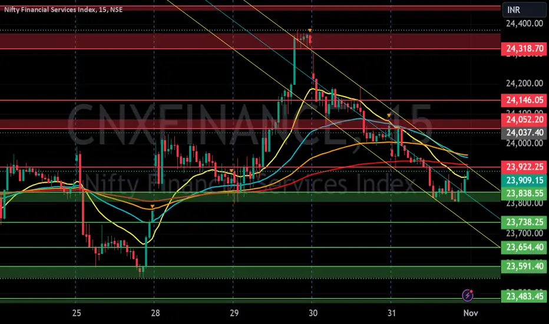Select the 24,052.20 red price label
The height and width of the screenshot is (324, 549).
[x=524, y=120]
